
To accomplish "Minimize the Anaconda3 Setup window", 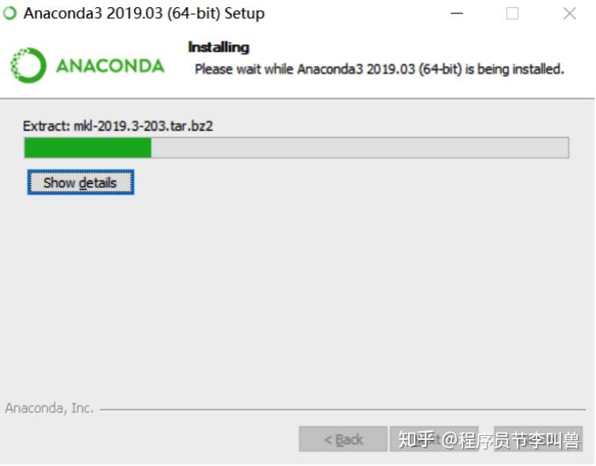I will point(457,13).
